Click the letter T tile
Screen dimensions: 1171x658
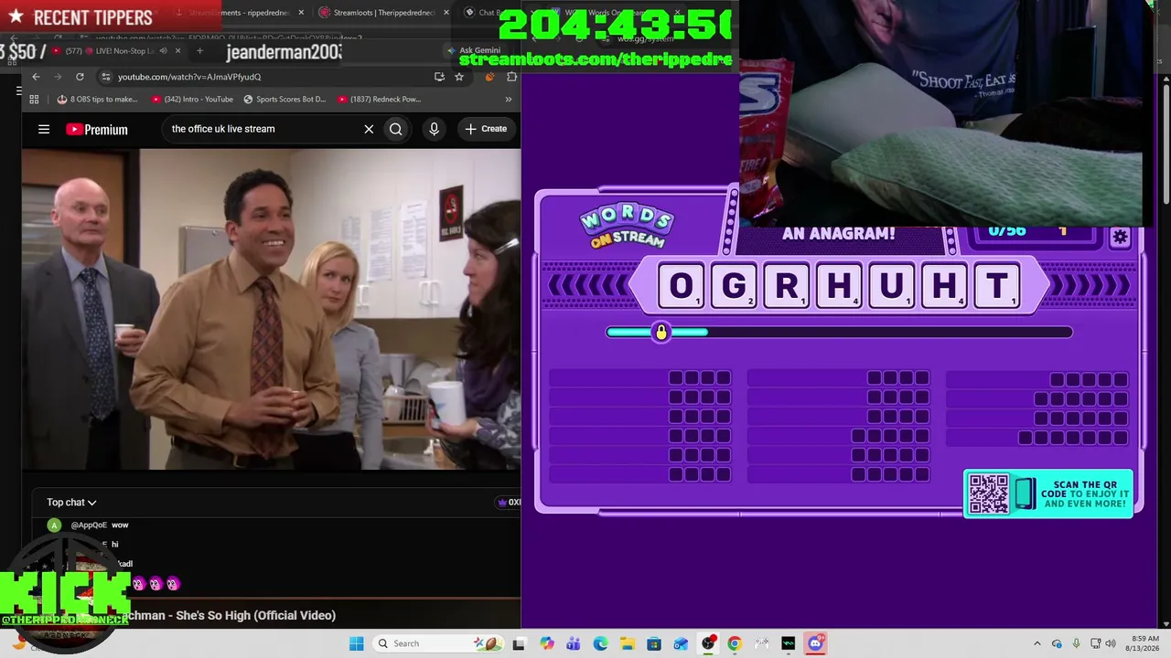[997, 286]
